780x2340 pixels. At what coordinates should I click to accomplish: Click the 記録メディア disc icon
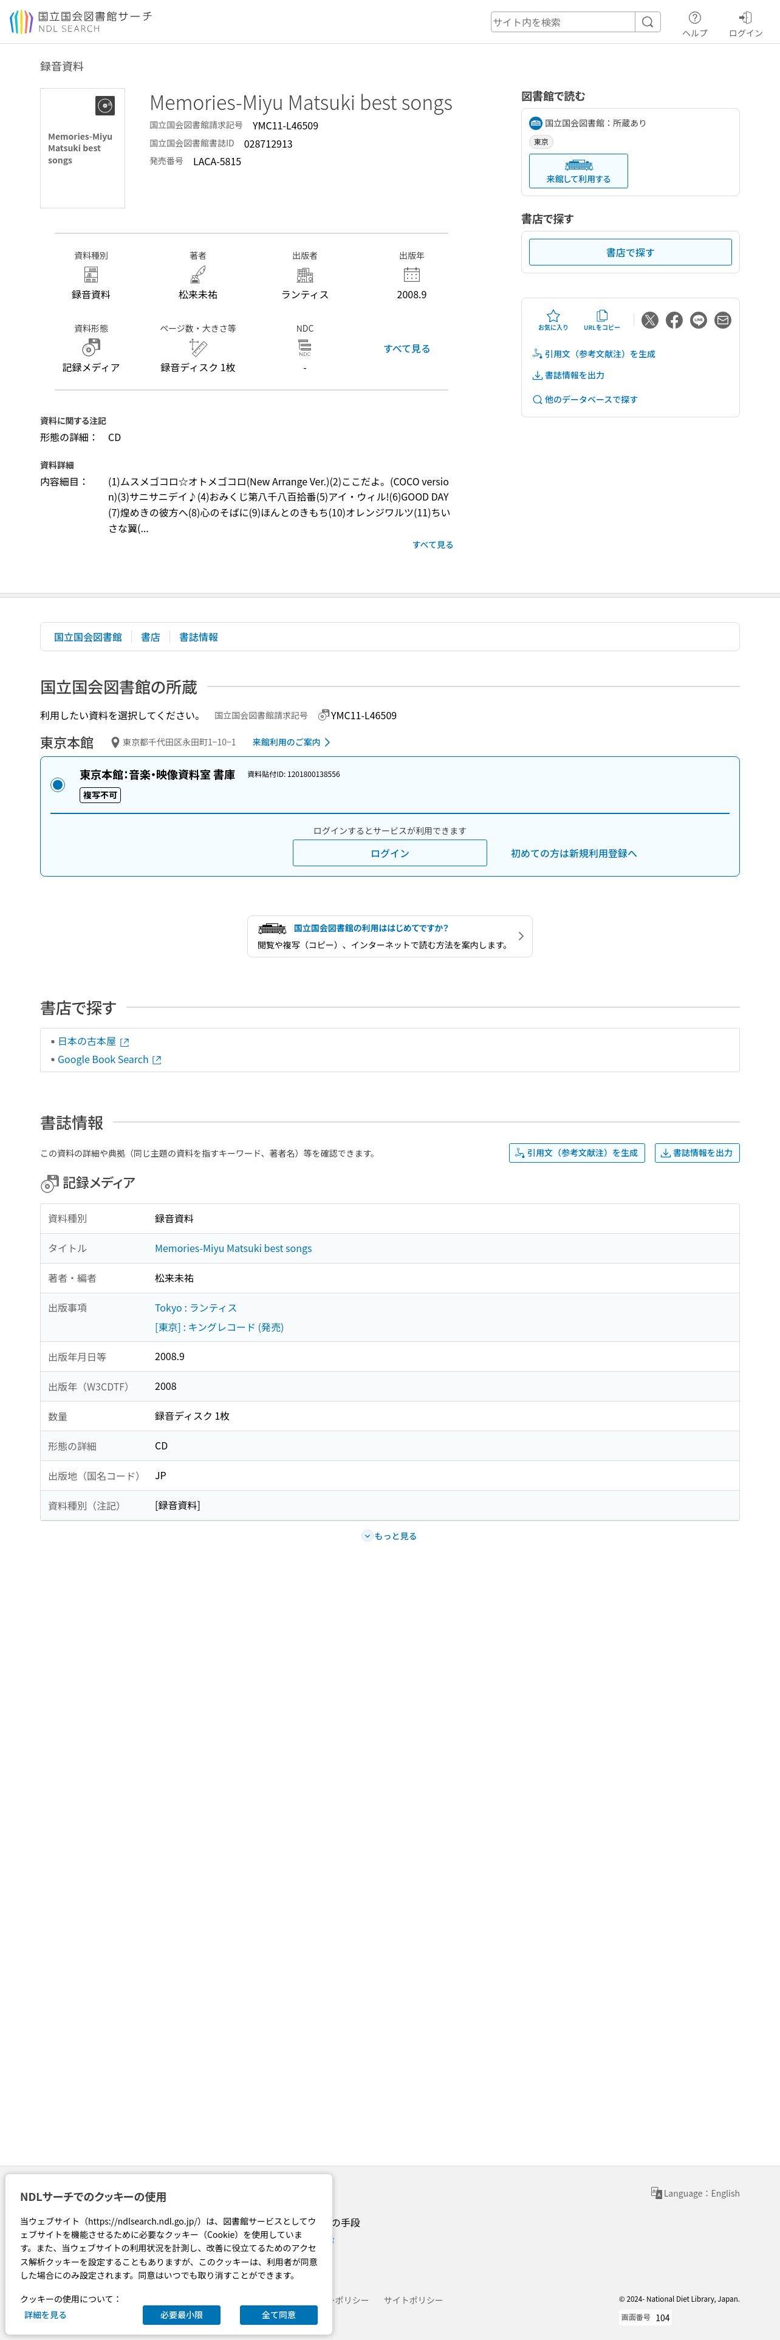[91, 347]
